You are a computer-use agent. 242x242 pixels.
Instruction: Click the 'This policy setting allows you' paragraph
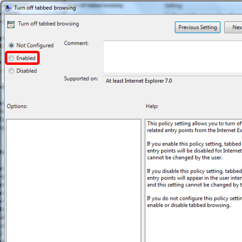coord(195,127)
